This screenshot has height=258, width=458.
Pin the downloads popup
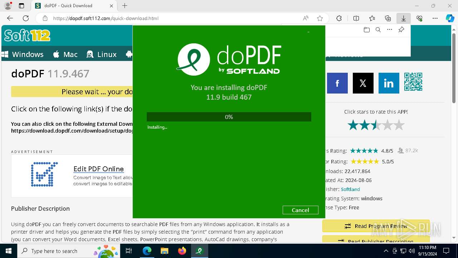(x=401, y=30)
